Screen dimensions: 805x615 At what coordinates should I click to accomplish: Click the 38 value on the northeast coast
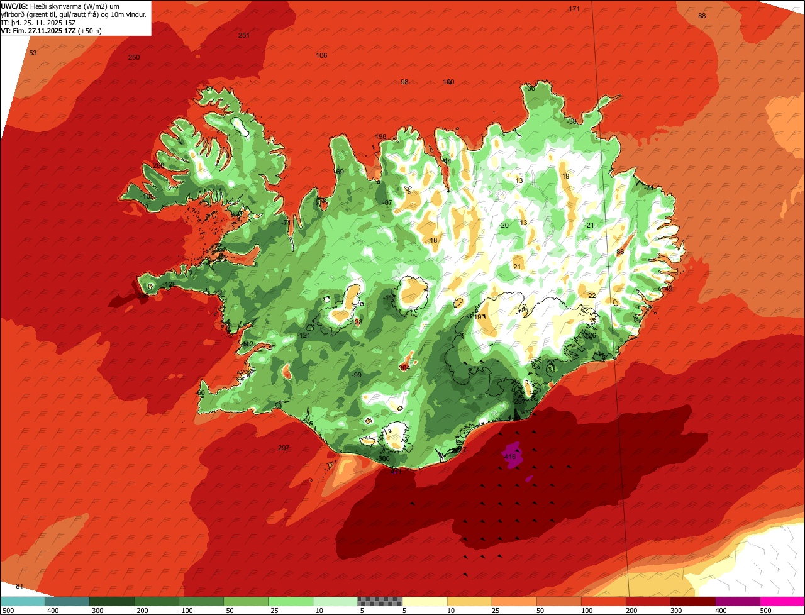point(572,121)
